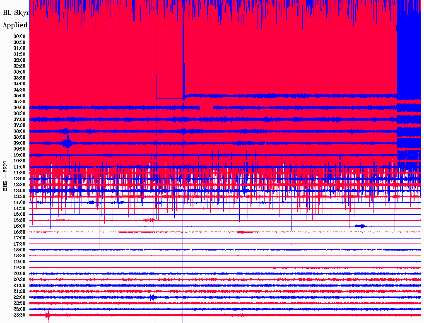Click the 19:00 time label
Image resolution: width=424 pixels, height=323 pixels.
(x=19, y=262)
